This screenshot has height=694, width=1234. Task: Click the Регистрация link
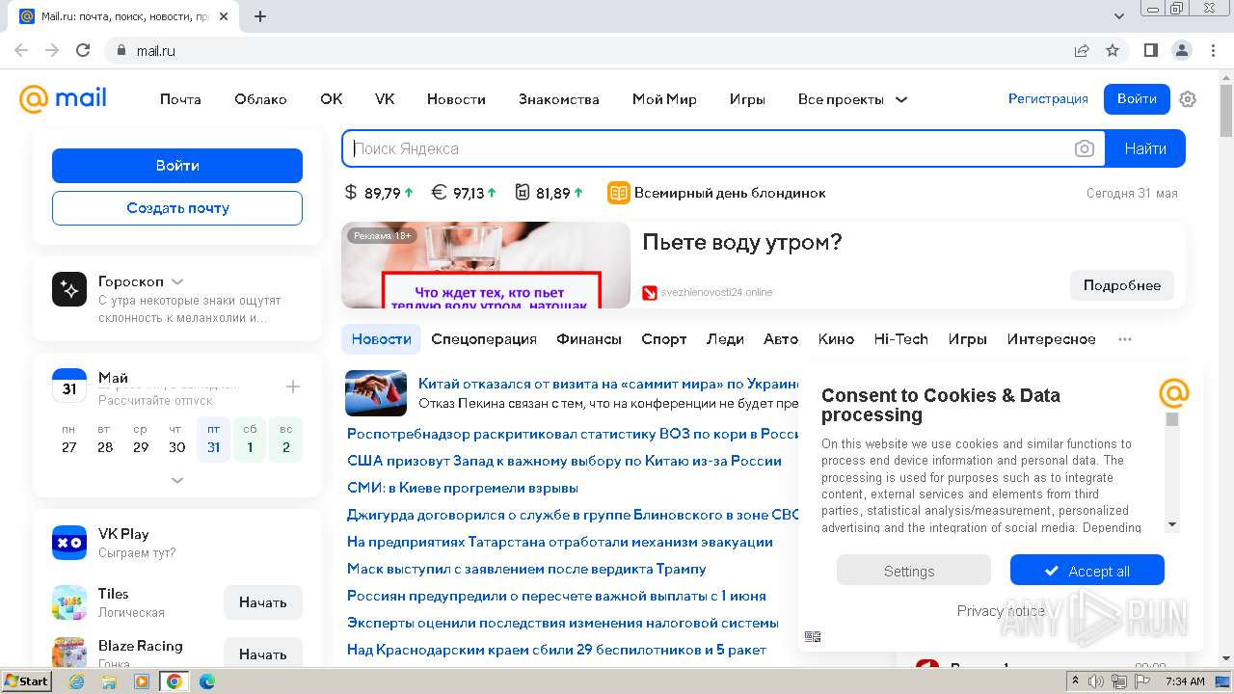(1048, 98)
